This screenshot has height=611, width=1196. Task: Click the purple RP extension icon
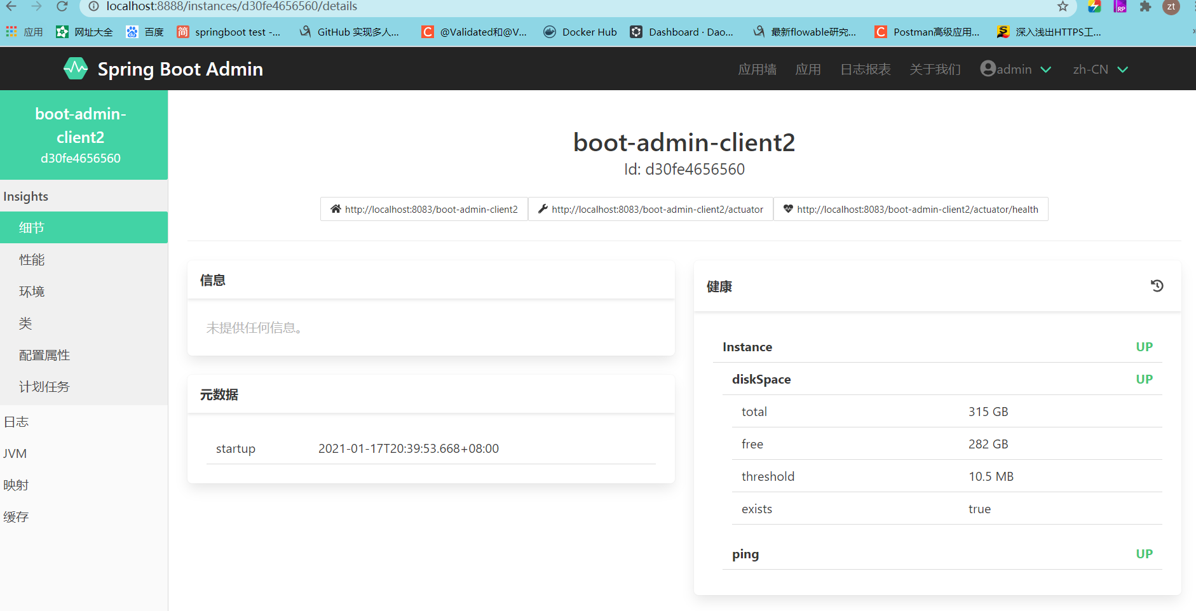pyautogui.click(x=1120, y=6)
